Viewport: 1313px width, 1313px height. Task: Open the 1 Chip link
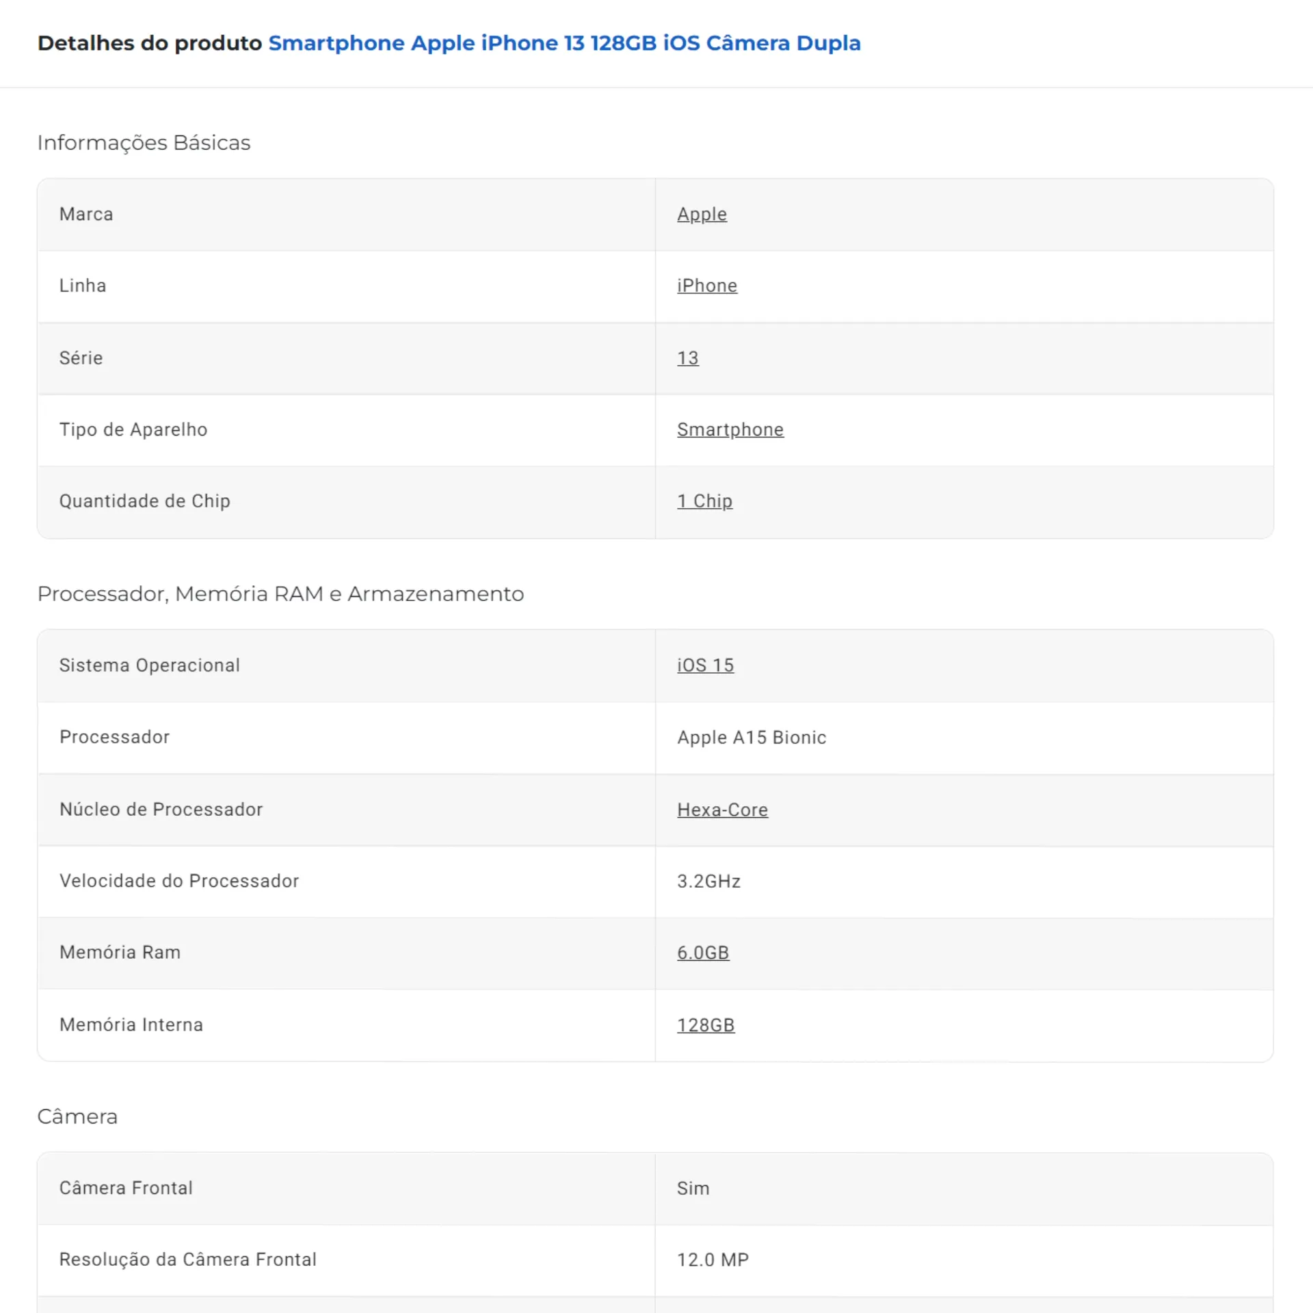[704, 501]
